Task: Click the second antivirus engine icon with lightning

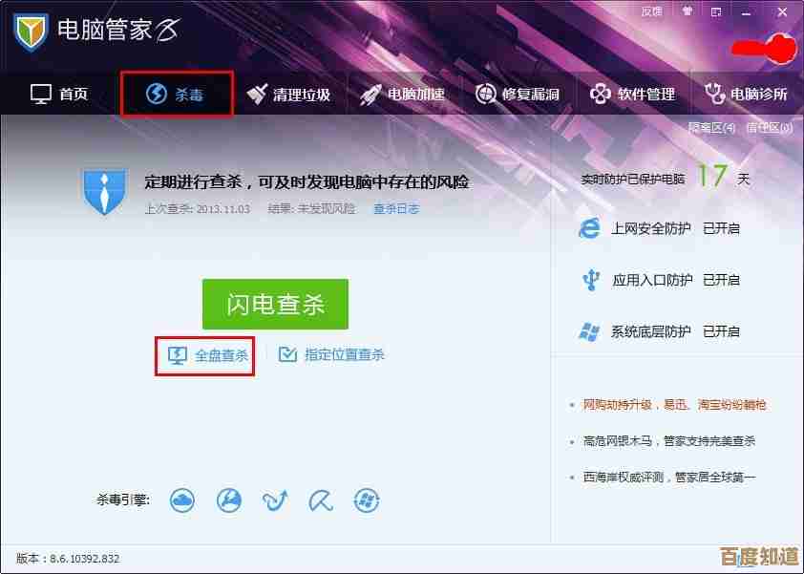Action: 228,500
